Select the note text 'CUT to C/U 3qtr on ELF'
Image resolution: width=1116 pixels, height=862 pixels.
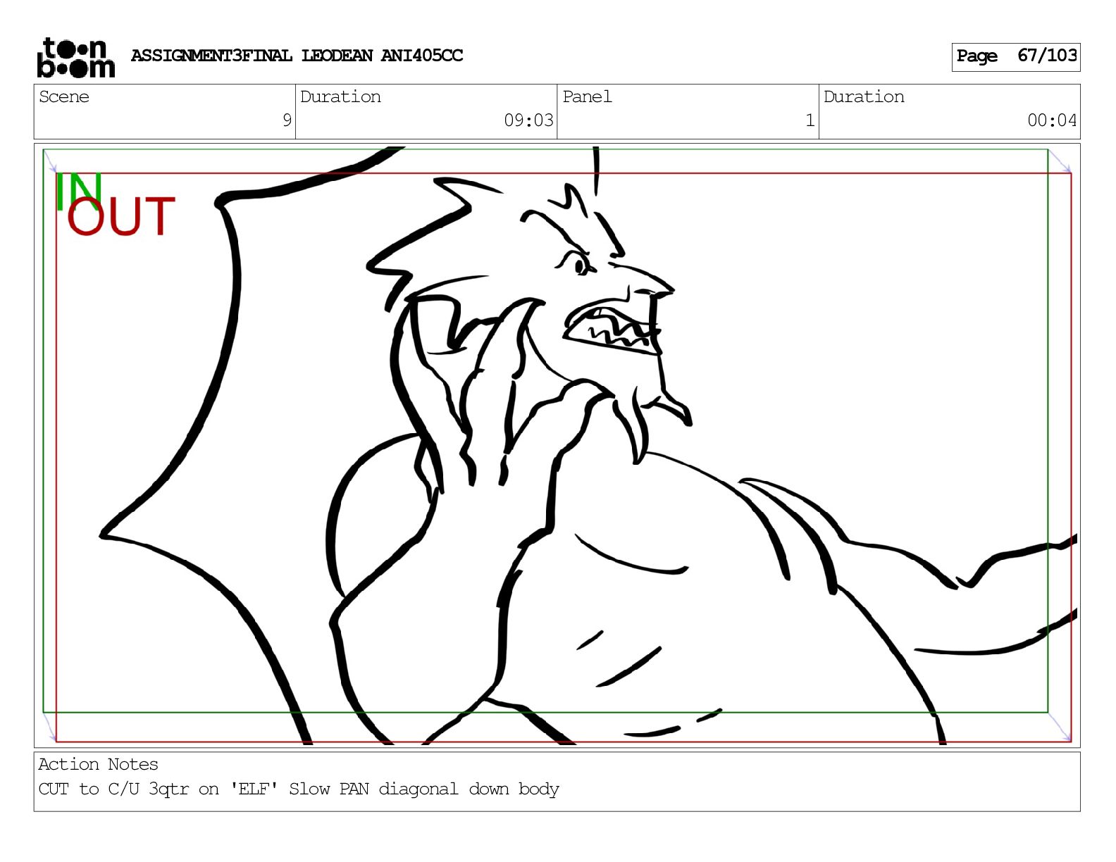click(158, 789)
